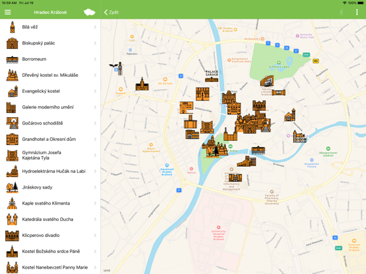Click the Albert Hypermarket map pin
The width and height of the screenshot is (366, 274).
151,145
